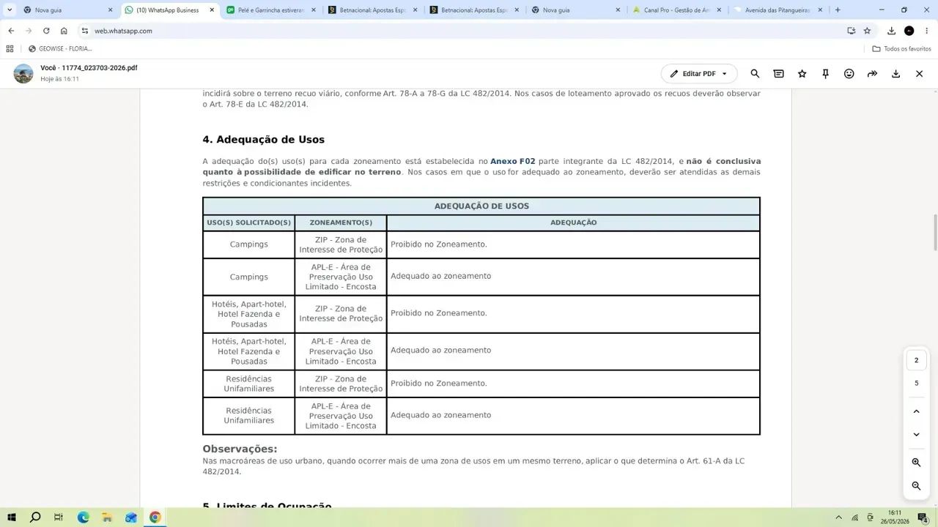This screenshot has width=938, height=527.
Task: Click the USO(S) SOLICITADO(S) column header
Action: [x=249, y=223]
